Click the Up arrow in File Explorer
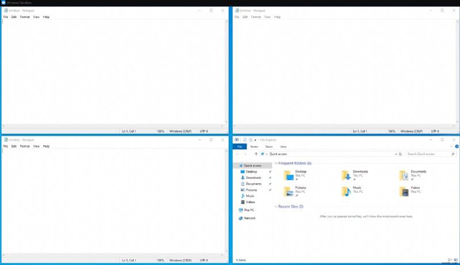This screenshot has height=265, width=460. 256,154
